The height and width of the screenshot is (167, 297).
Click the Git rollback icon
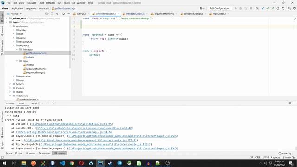(283, 8)
